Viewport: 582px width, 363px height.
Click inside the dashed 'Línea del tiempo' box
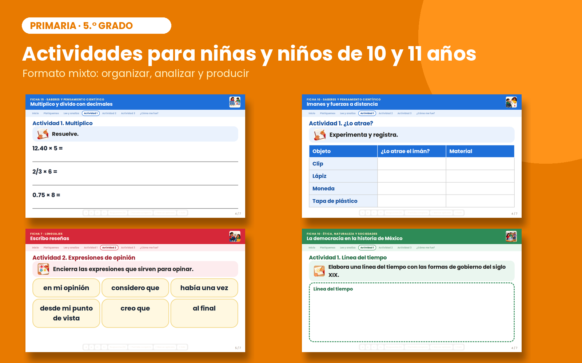click(x=412, y=312)
